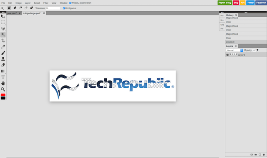Close the History panel
Image resolution: width=267 pixels, height=158 pixels.
click(x=236, y=15)
